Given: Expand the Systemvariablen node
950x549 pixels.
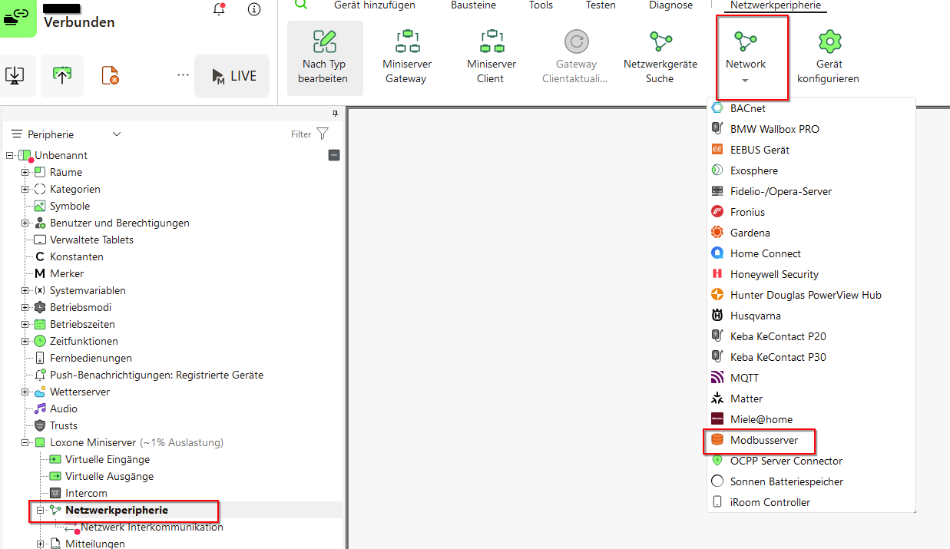Looking at the screenshot, I should coord(25,290).
